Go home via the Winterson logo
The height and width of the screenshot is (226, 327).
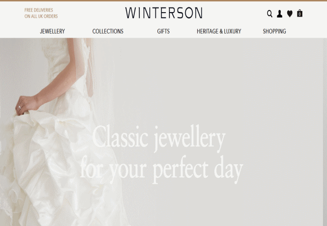click(163, 13)
